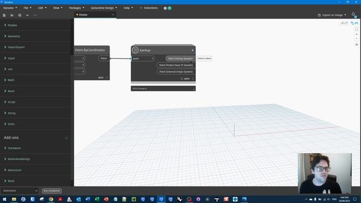Image resolution: width=361 pixels, height=203 pixels.
Task: Click the zoom out minus icon
Action: click(x=356, y=39)
